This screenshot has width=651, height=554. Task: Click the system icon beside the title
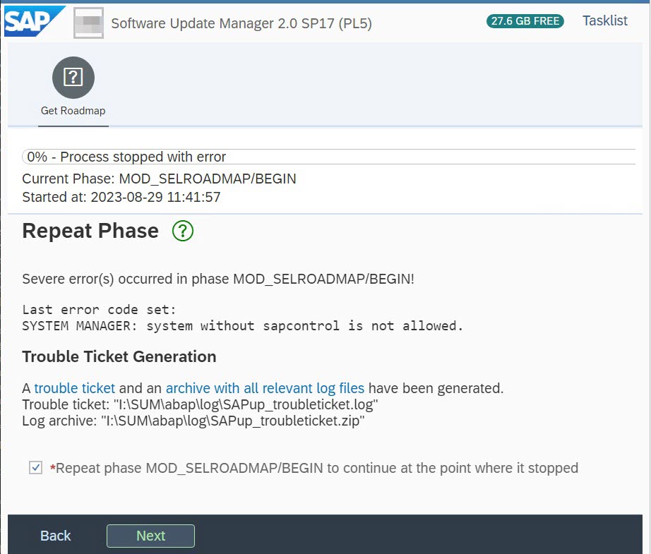point(88,23)
